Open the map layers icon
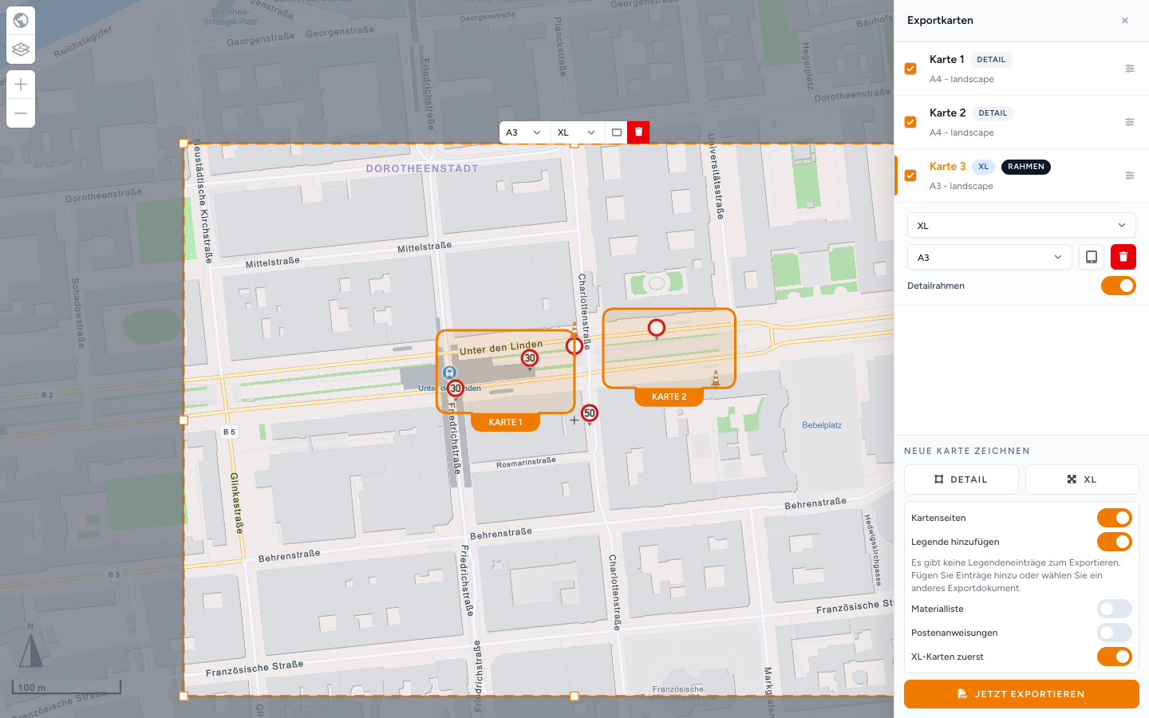The image size is (1149, 718). point(21,49)
